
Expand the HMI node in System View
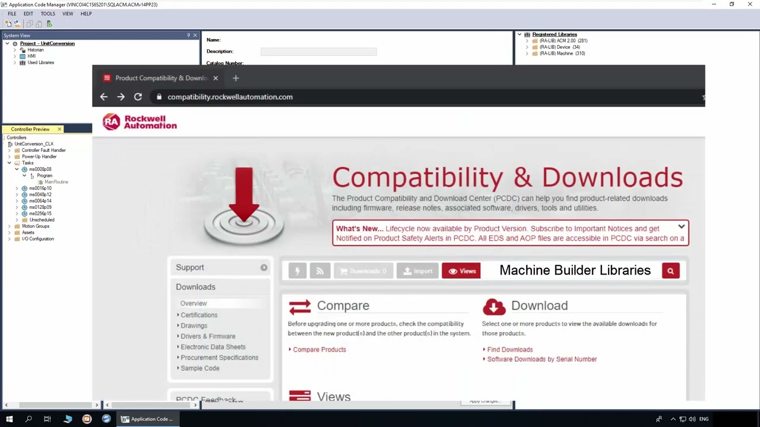15,56
